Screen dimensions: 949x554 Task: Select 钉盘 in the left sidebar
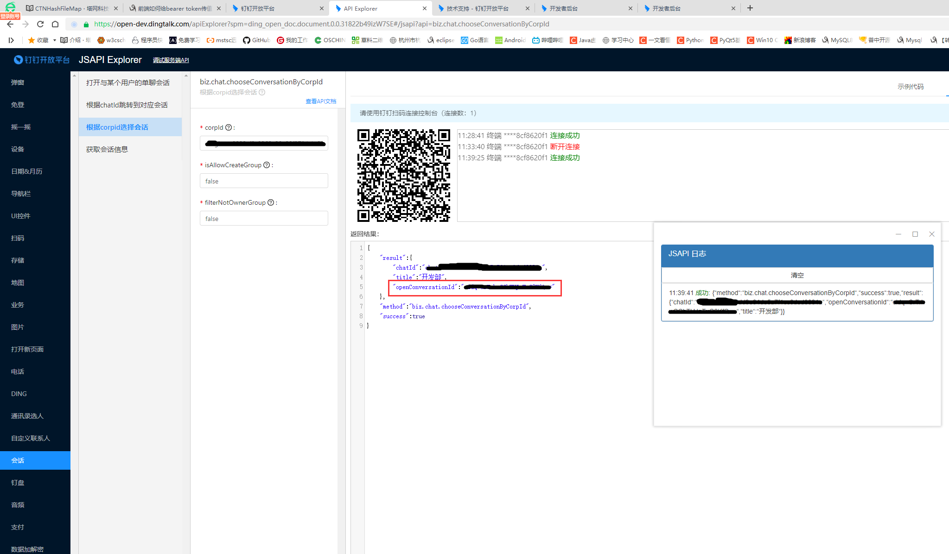35,483
